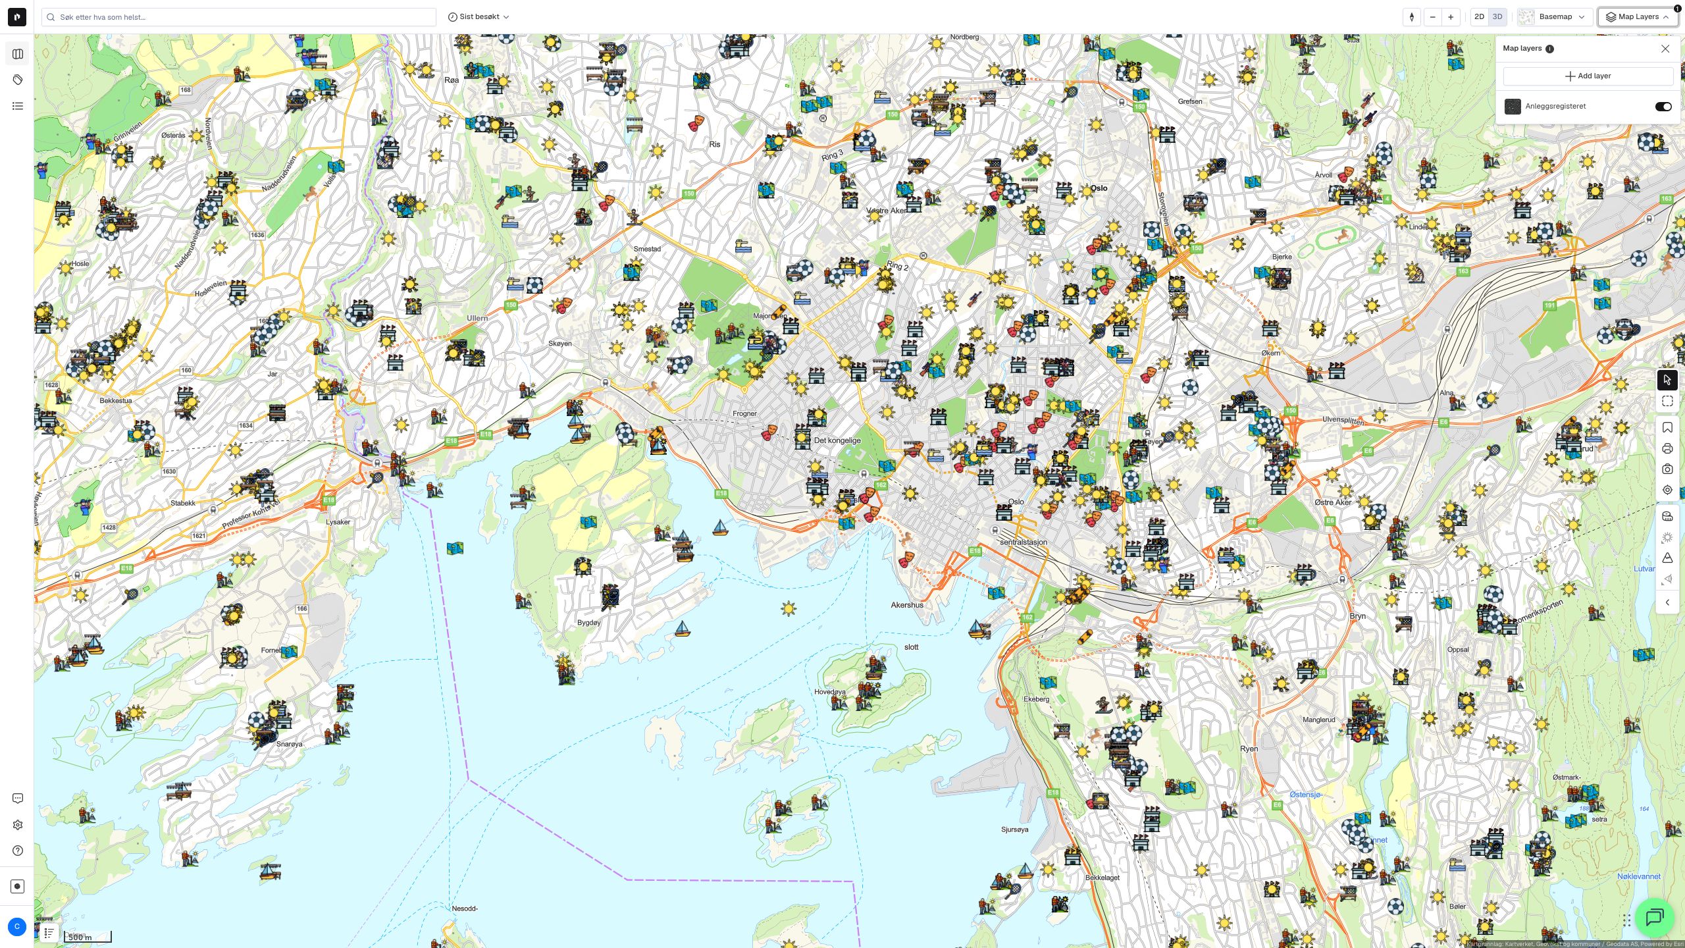Zoom out with the minus button
This screenshot has height=948, width=1685.
[x=1432, y=17]
